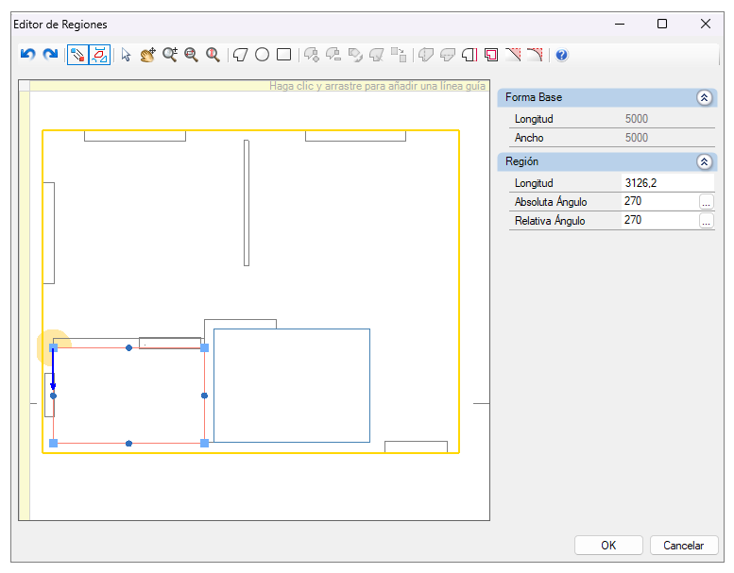734x573 pixels.
Task: Click the left vertical guide ruler
Action: click(x=25, y=306)
